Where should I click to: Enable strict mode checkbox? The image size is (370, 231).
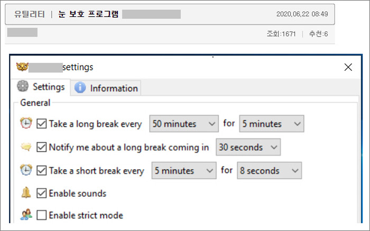pyautogui.click(x=42, y=215)
